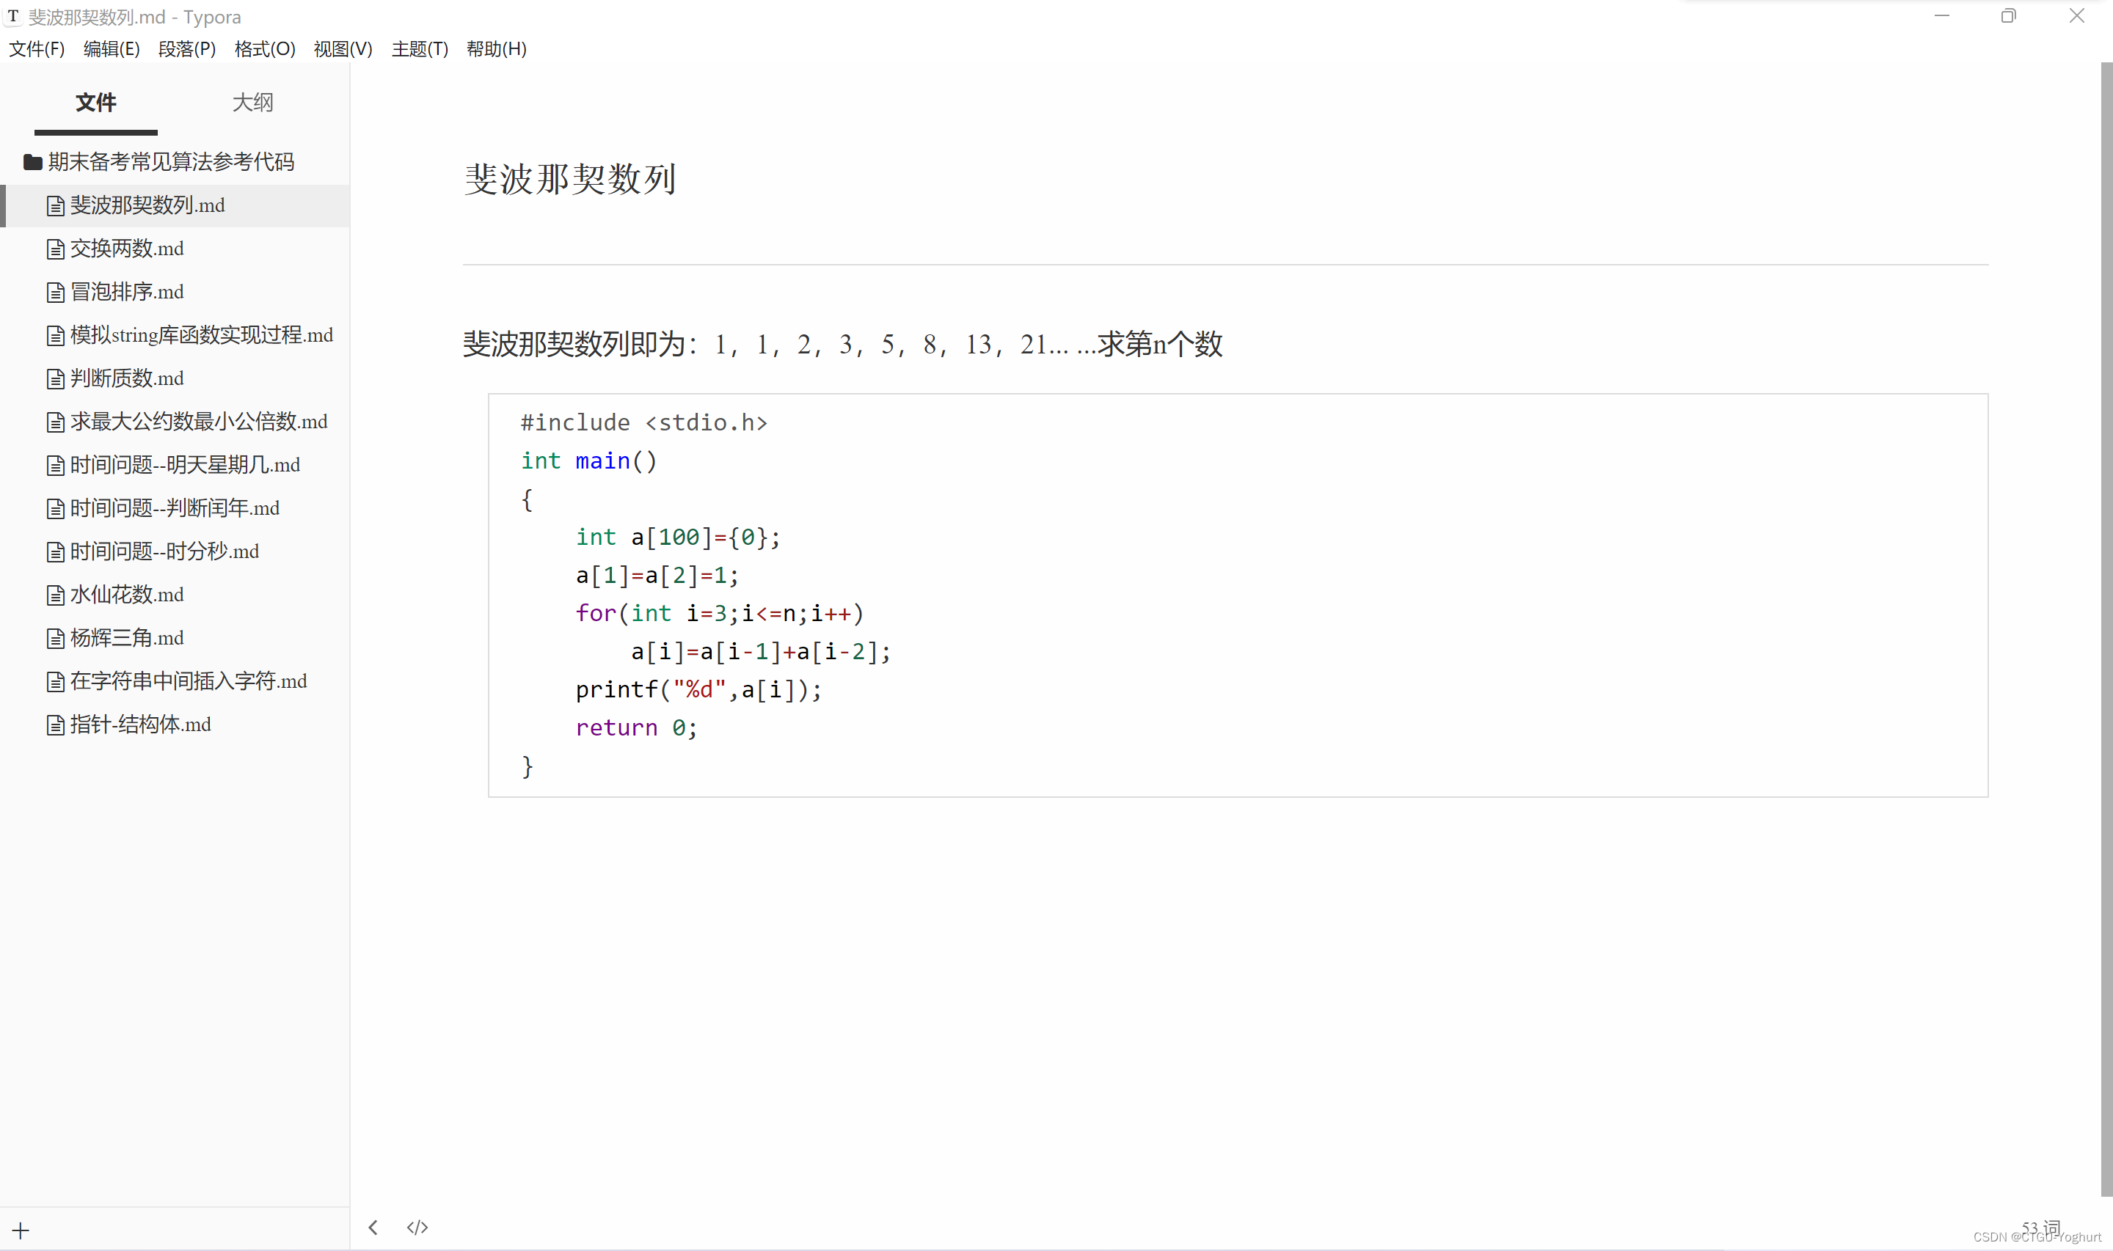Click the folder icon of 期末备考常见算法参考代码
2113x1251 pixels.
click(33, 162)
